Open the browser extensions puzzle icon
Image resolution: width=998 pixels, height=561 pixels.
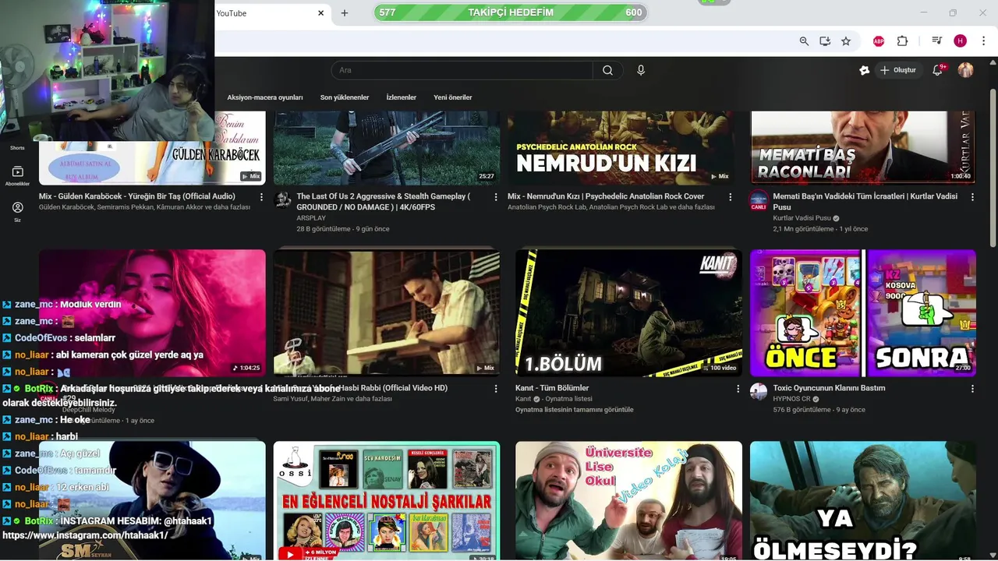click(x=903, y=41)
